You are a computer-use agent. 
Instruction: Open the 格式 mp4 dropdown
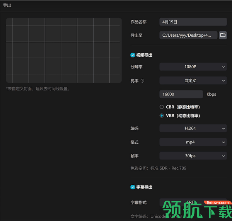193,142
